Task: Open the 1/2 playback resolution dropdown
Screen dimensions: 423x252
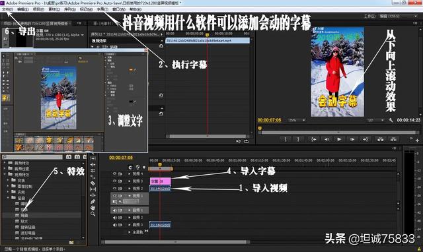Action: click(375, 120)
